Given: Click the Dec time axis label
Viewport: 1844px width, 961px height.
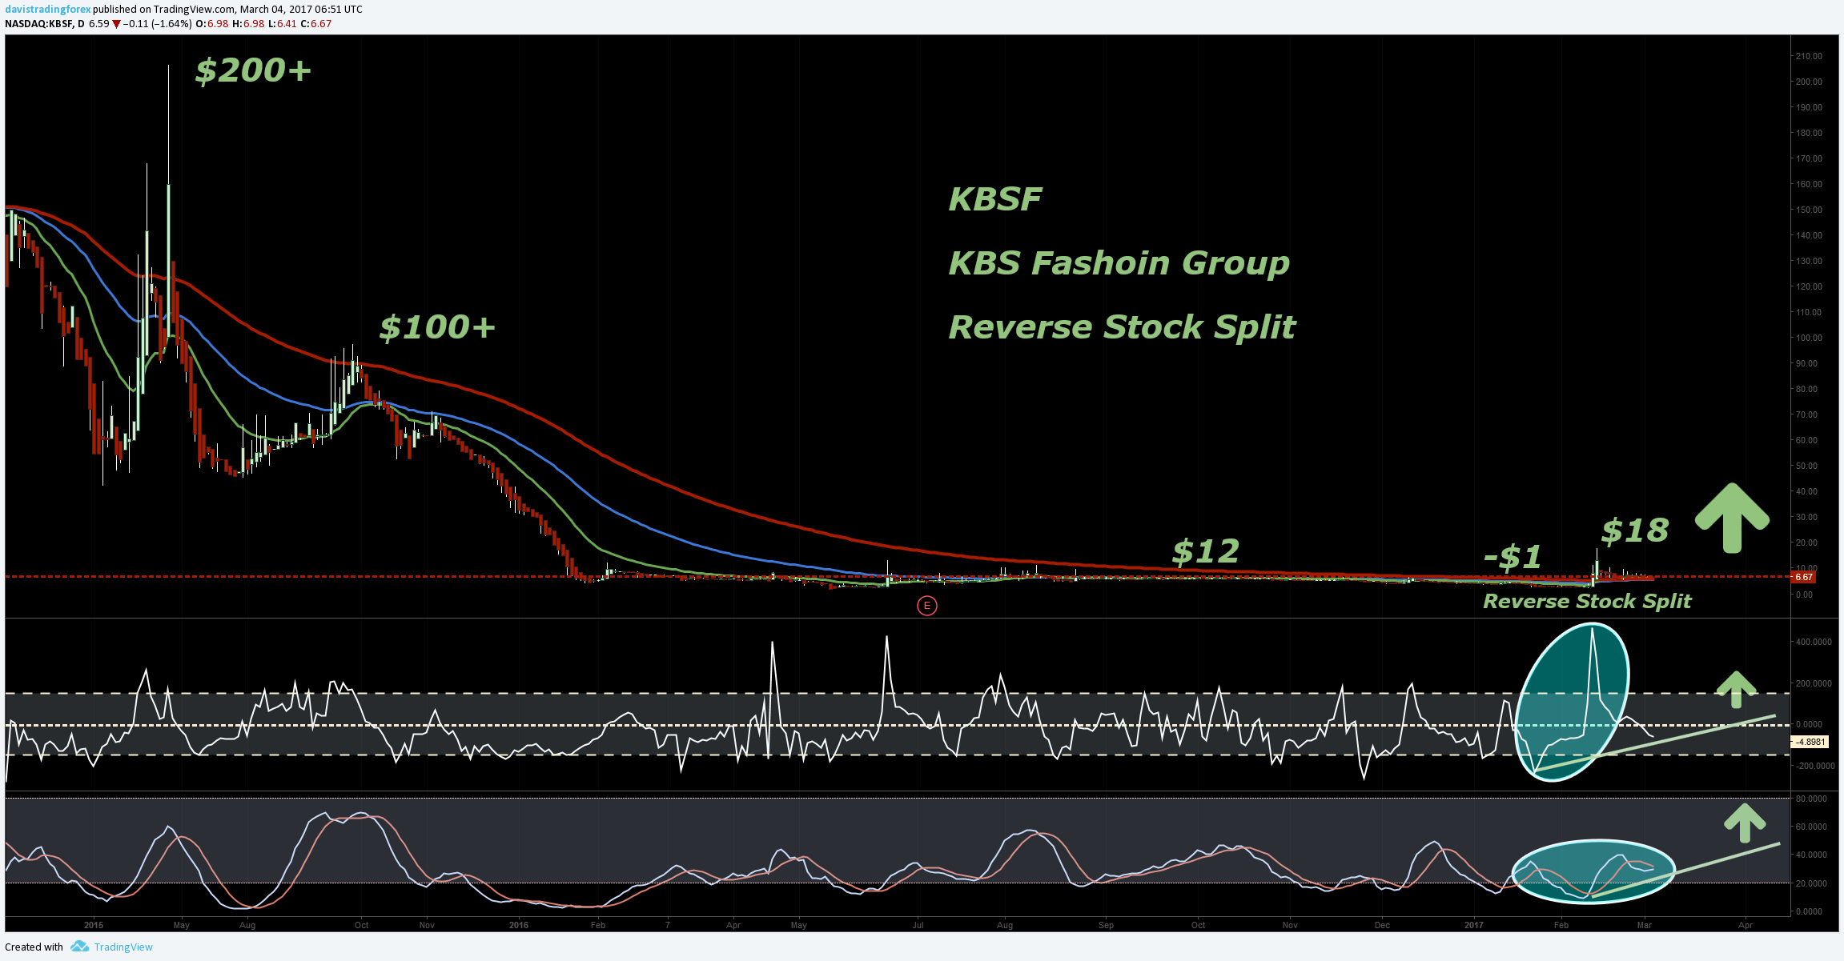Looking at the screenshot, I should 1382,925.
